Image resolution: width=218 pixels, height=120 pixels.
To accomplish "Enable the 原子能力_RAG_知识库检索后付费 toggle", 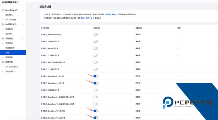I will click(x=96, y=62).
